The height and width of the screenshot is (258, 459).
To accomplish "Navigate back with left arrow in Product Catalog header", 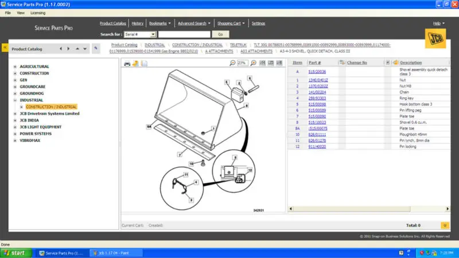I will 61,49.
